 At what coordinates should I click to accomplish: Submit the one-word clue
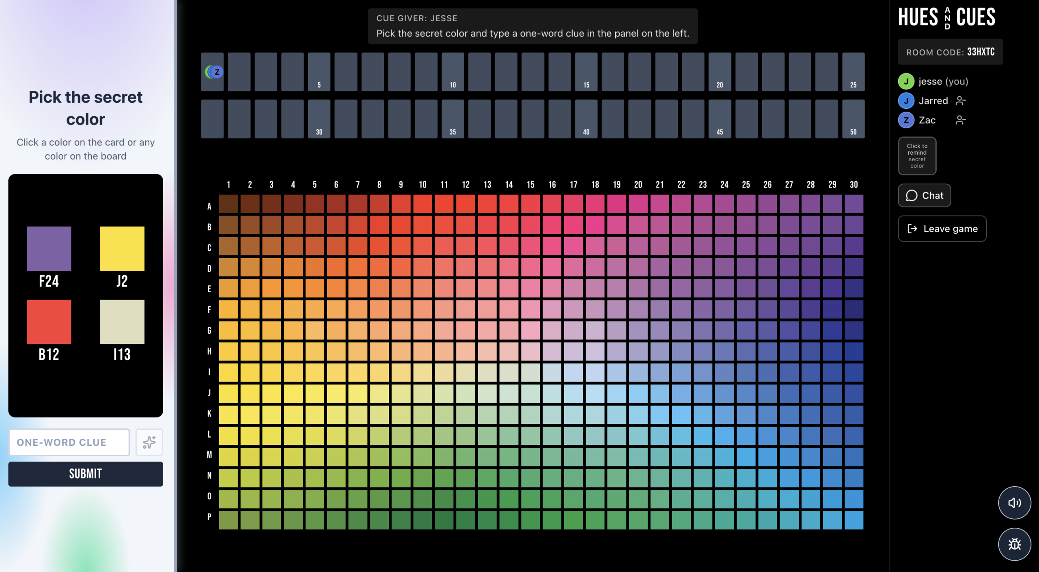click(x=86, y=474)
